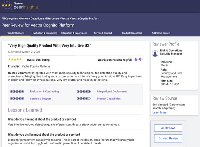200x147 pixels.
Task: Click the reviewer profile avatar icon
Action: (155, 53)
